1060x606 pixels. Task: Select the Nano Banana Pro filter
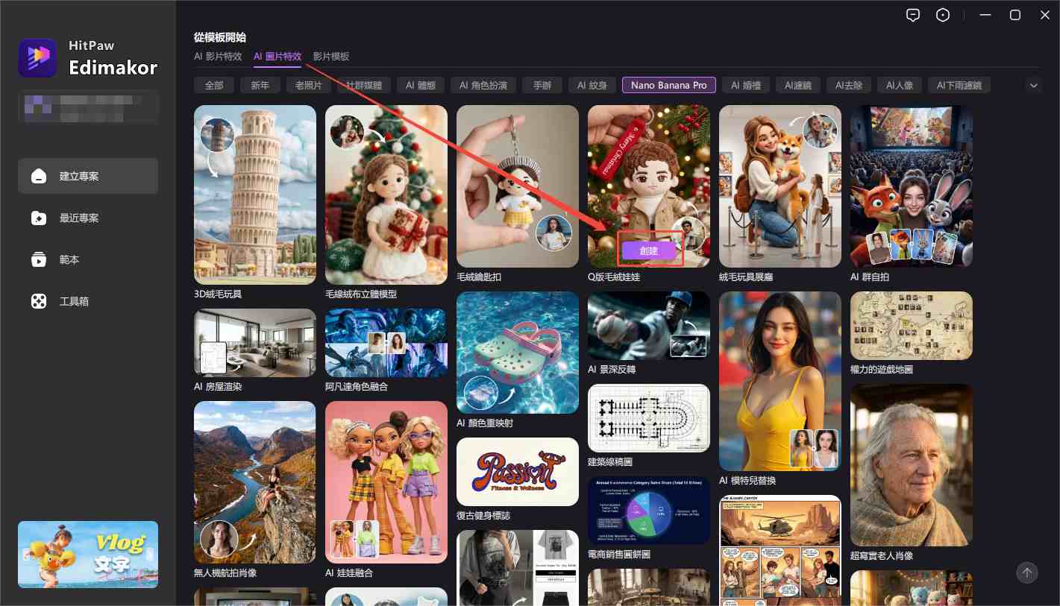coord(668,86)
